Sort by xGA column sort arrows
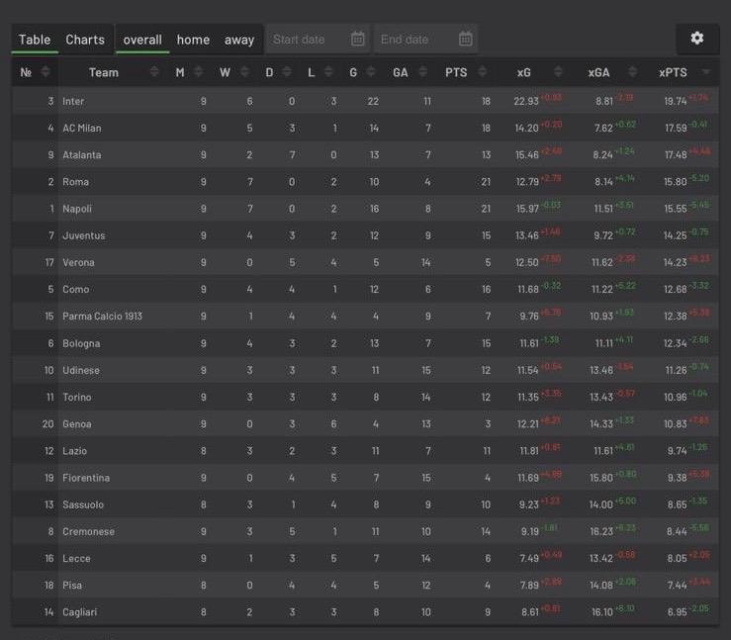Screen dimensions: 731x640 (x=633, y=72)
